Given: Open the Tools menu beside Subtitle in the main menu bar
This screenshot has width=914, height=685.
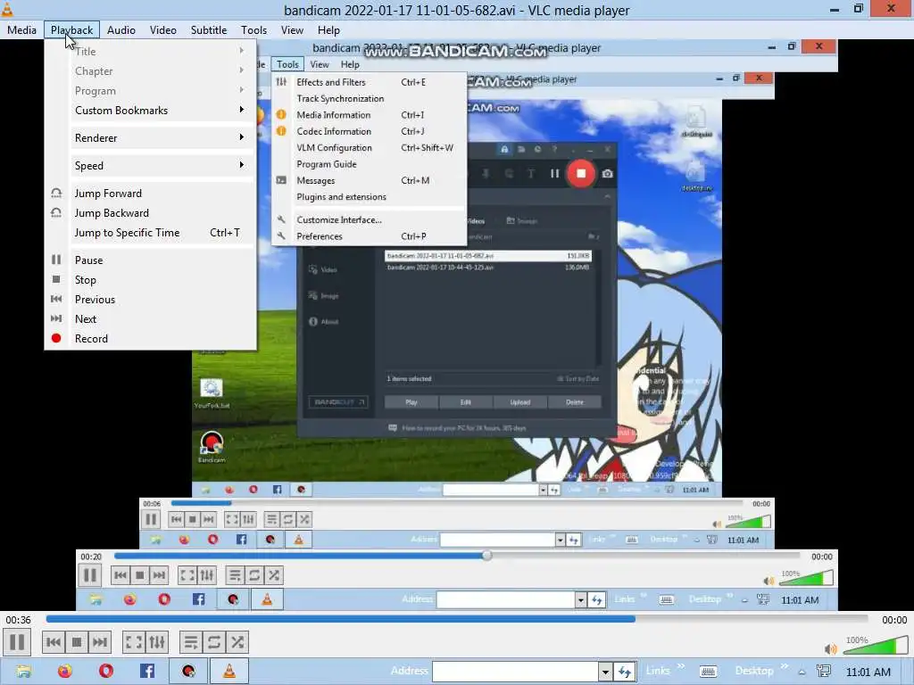Looking at the screenshot, I should [253, 30].
